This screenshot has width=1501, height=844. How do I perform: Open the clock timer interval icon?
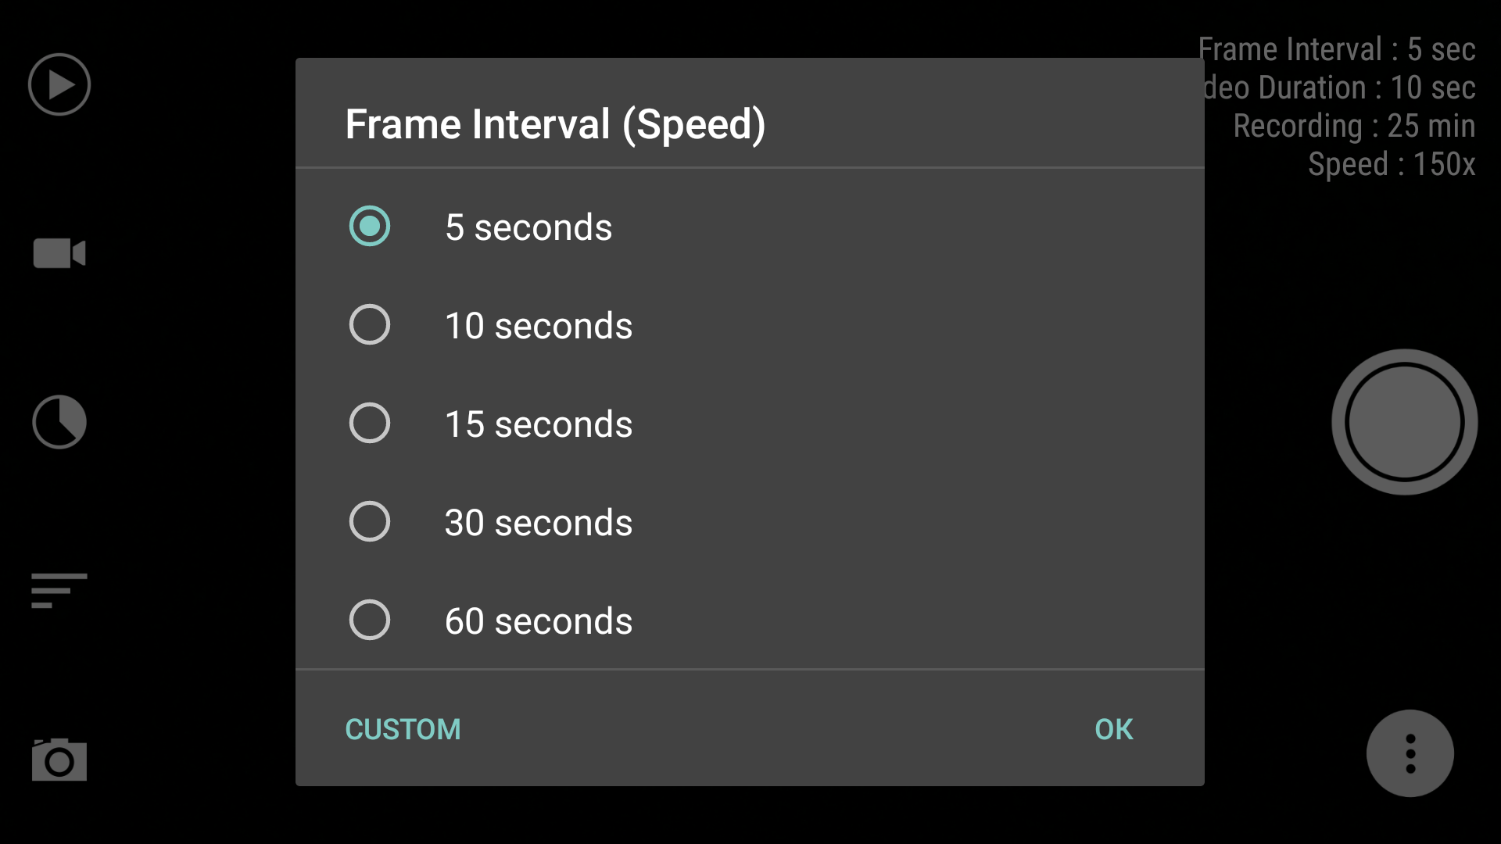point(59,422)
